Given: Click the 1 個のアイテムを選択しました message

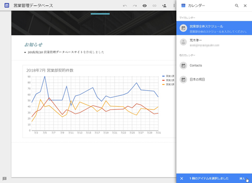Looking at the screenshot, I should (209, 178).
